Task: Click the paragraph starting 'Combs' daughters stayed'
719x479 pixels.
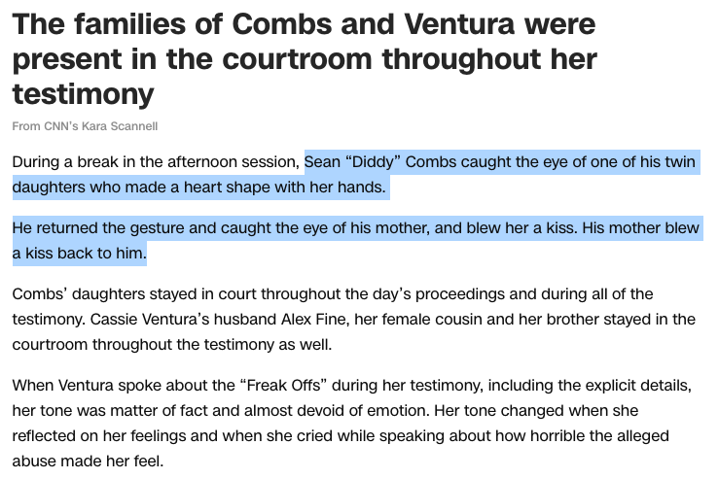Action: [353, 320]
